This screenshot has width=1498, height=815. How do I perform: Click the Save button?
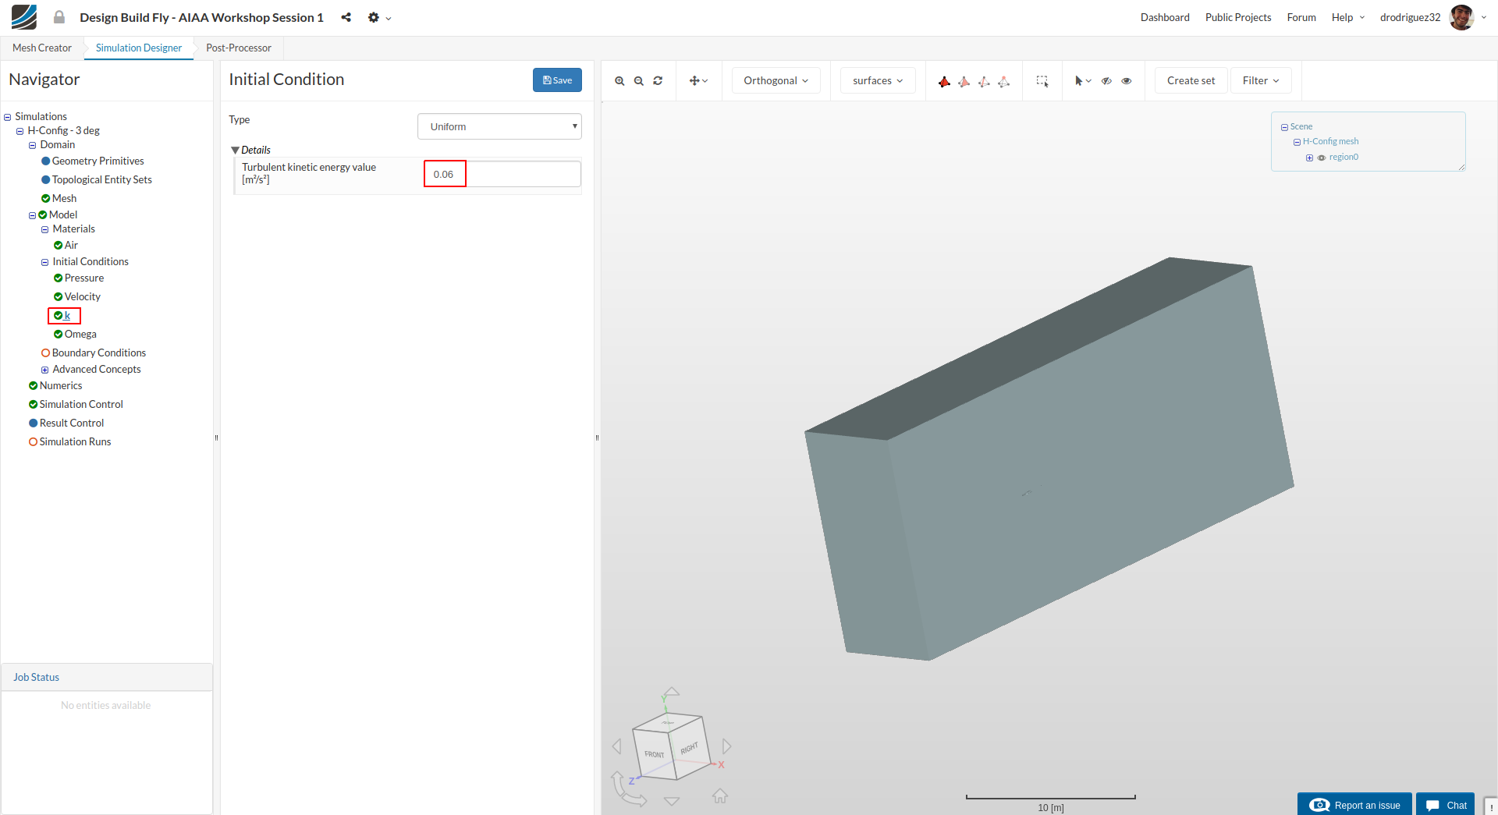coord(557,80)
